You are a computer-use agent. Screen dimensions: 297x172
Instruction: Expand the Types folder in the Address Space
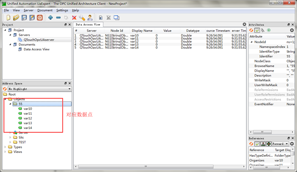(x=5, y=147)
